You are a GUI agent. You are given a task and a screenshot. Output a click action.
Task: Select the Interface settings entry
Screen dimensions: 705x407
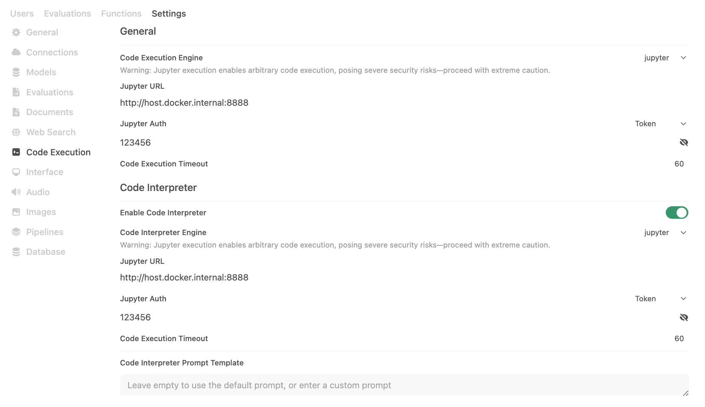pyautogui.click(x=44, y=172)
